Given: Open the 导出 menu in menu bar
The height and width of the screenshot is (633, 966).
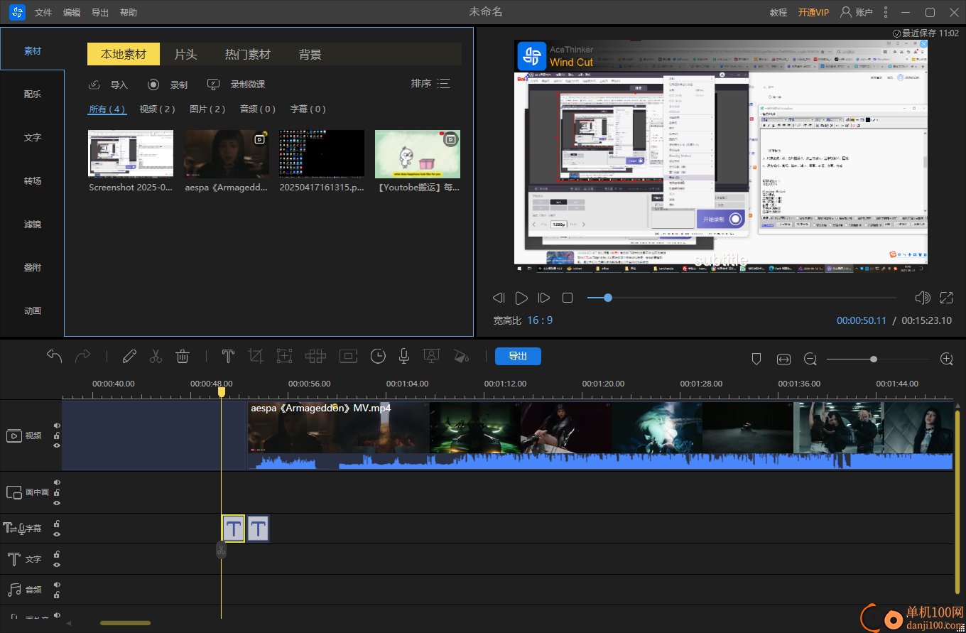Looking at the screenshot, I should (x=100, y=12).
